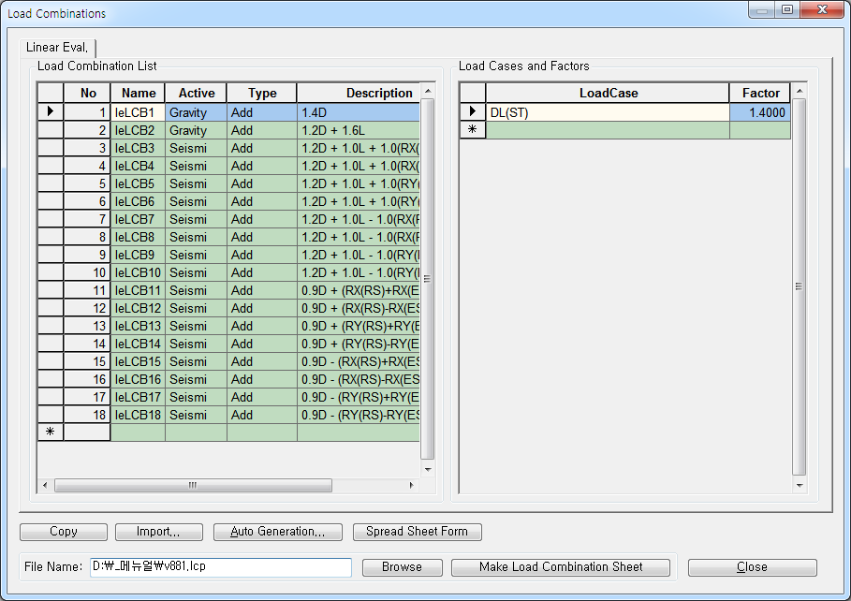Viewport: 851px width, 601px height.
Task: Select the row header arrow for combination 1
Action: coord(51,111)
